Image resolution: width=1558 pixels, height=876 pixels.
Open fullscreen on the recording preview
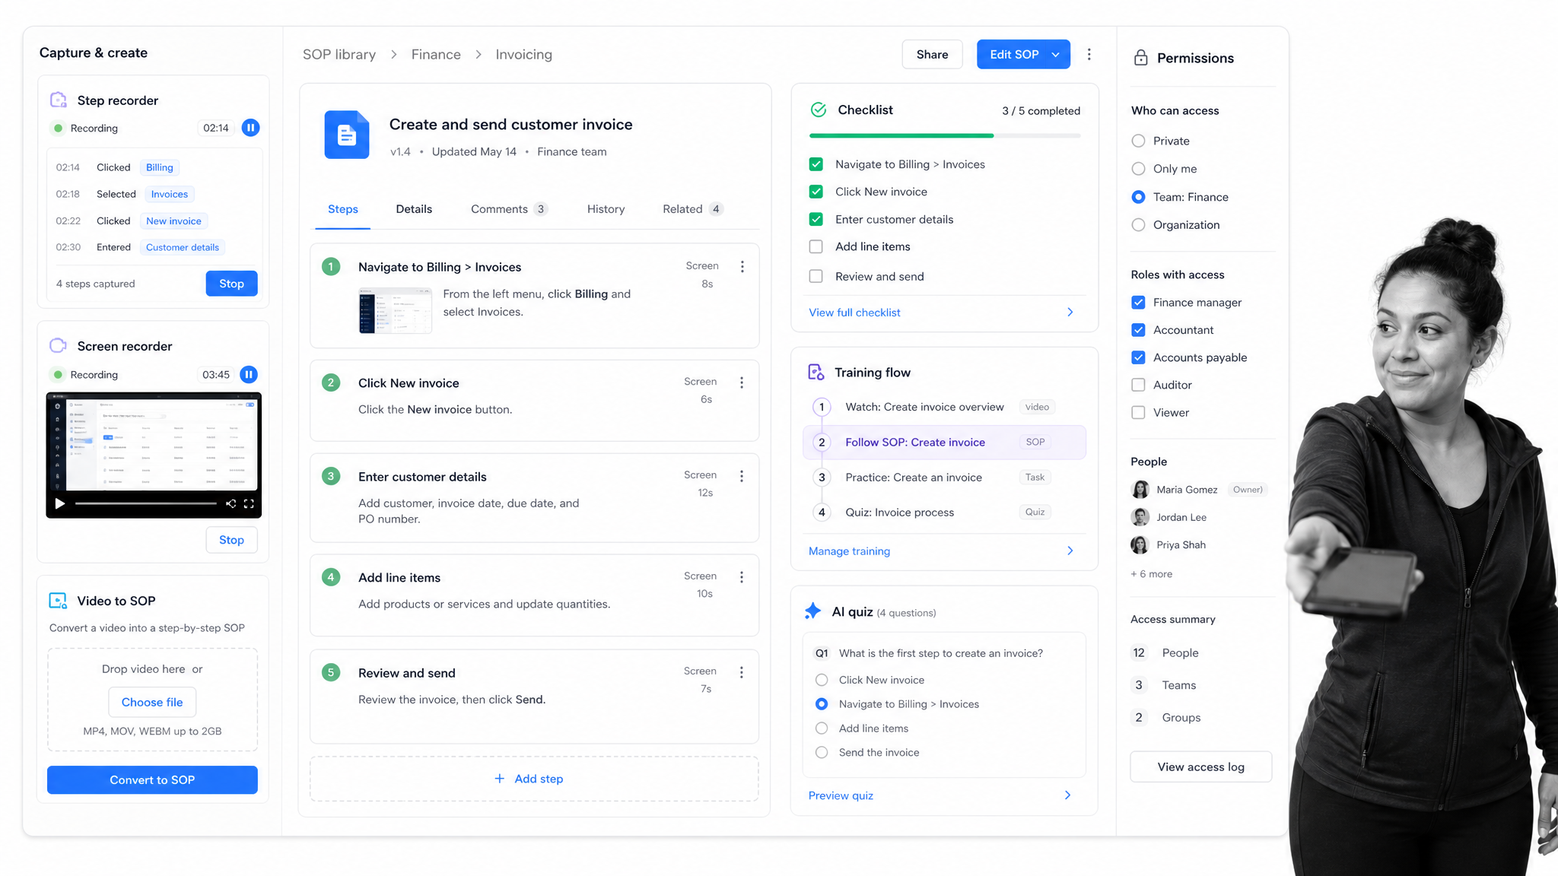tap(249, 503)
